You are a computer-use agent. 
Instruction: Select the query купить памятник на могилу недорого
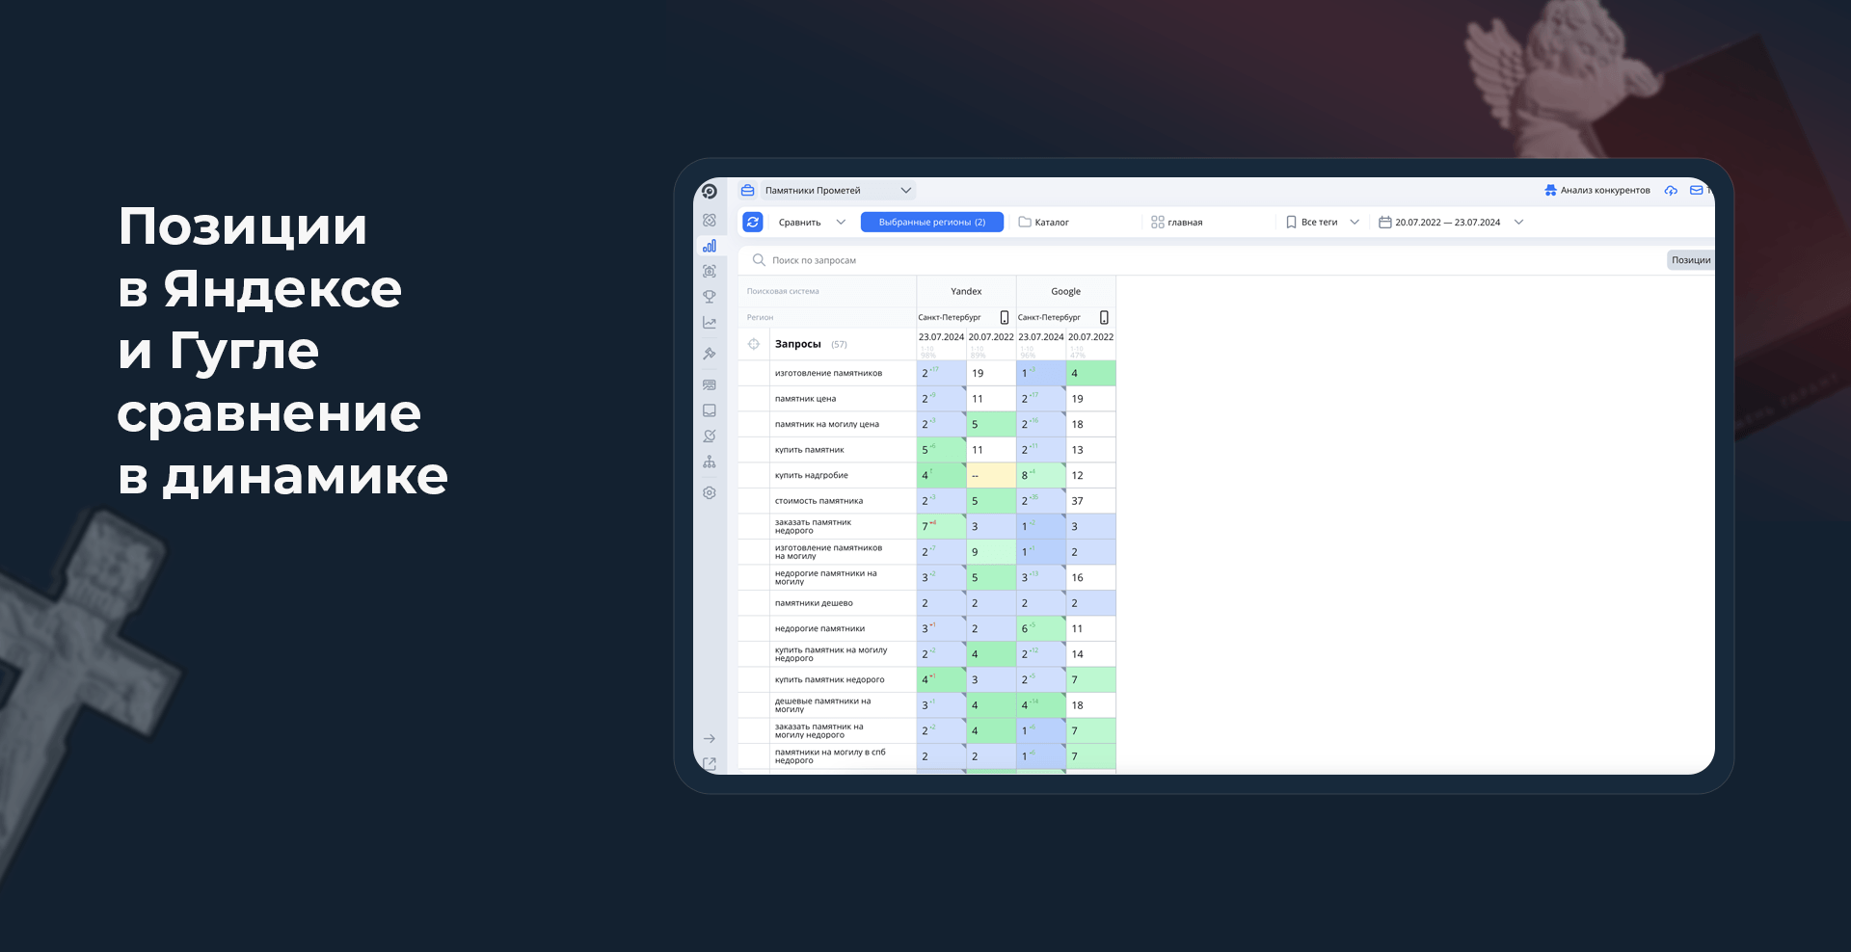coord(831,654)
